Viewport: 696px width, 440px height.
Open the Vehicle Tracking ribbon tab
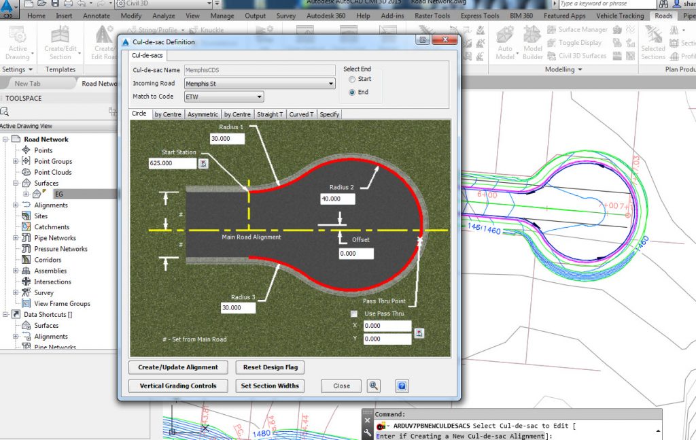tap(620, 16)
